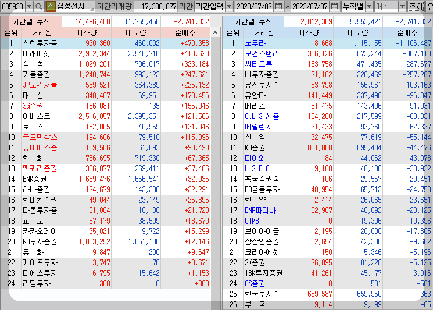Select the 메릴린치 row
Screen dimensions: 433x310
click(x=328, y=127)
